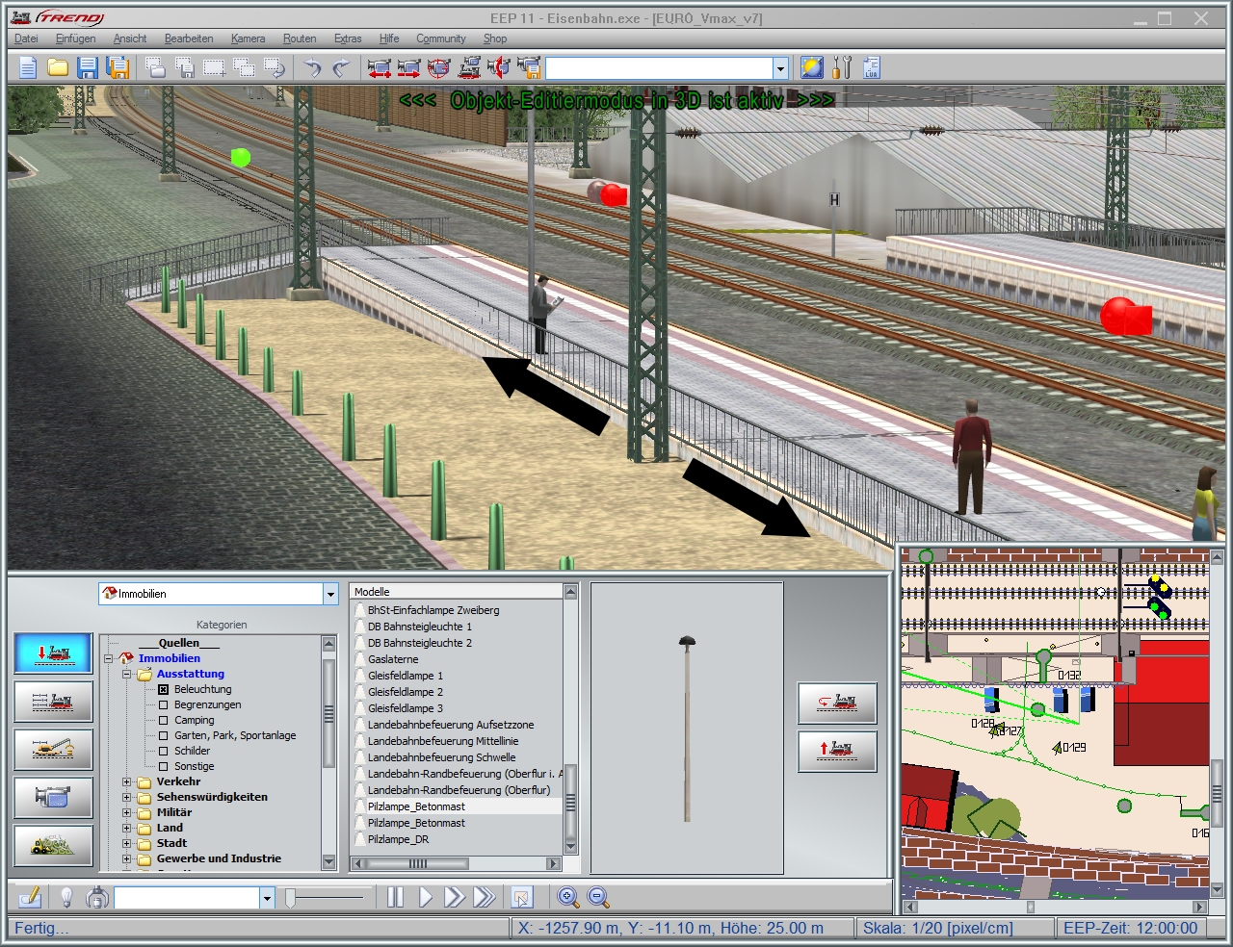Collapse the Immobilien tree node
1233x947 pixels.
109,658
